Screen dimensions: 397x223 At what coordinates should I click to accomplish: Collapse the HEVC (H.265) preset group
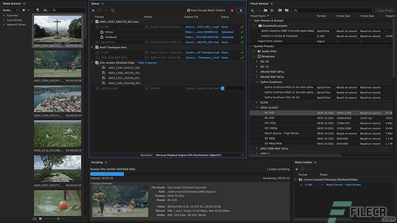coord(256,107)
